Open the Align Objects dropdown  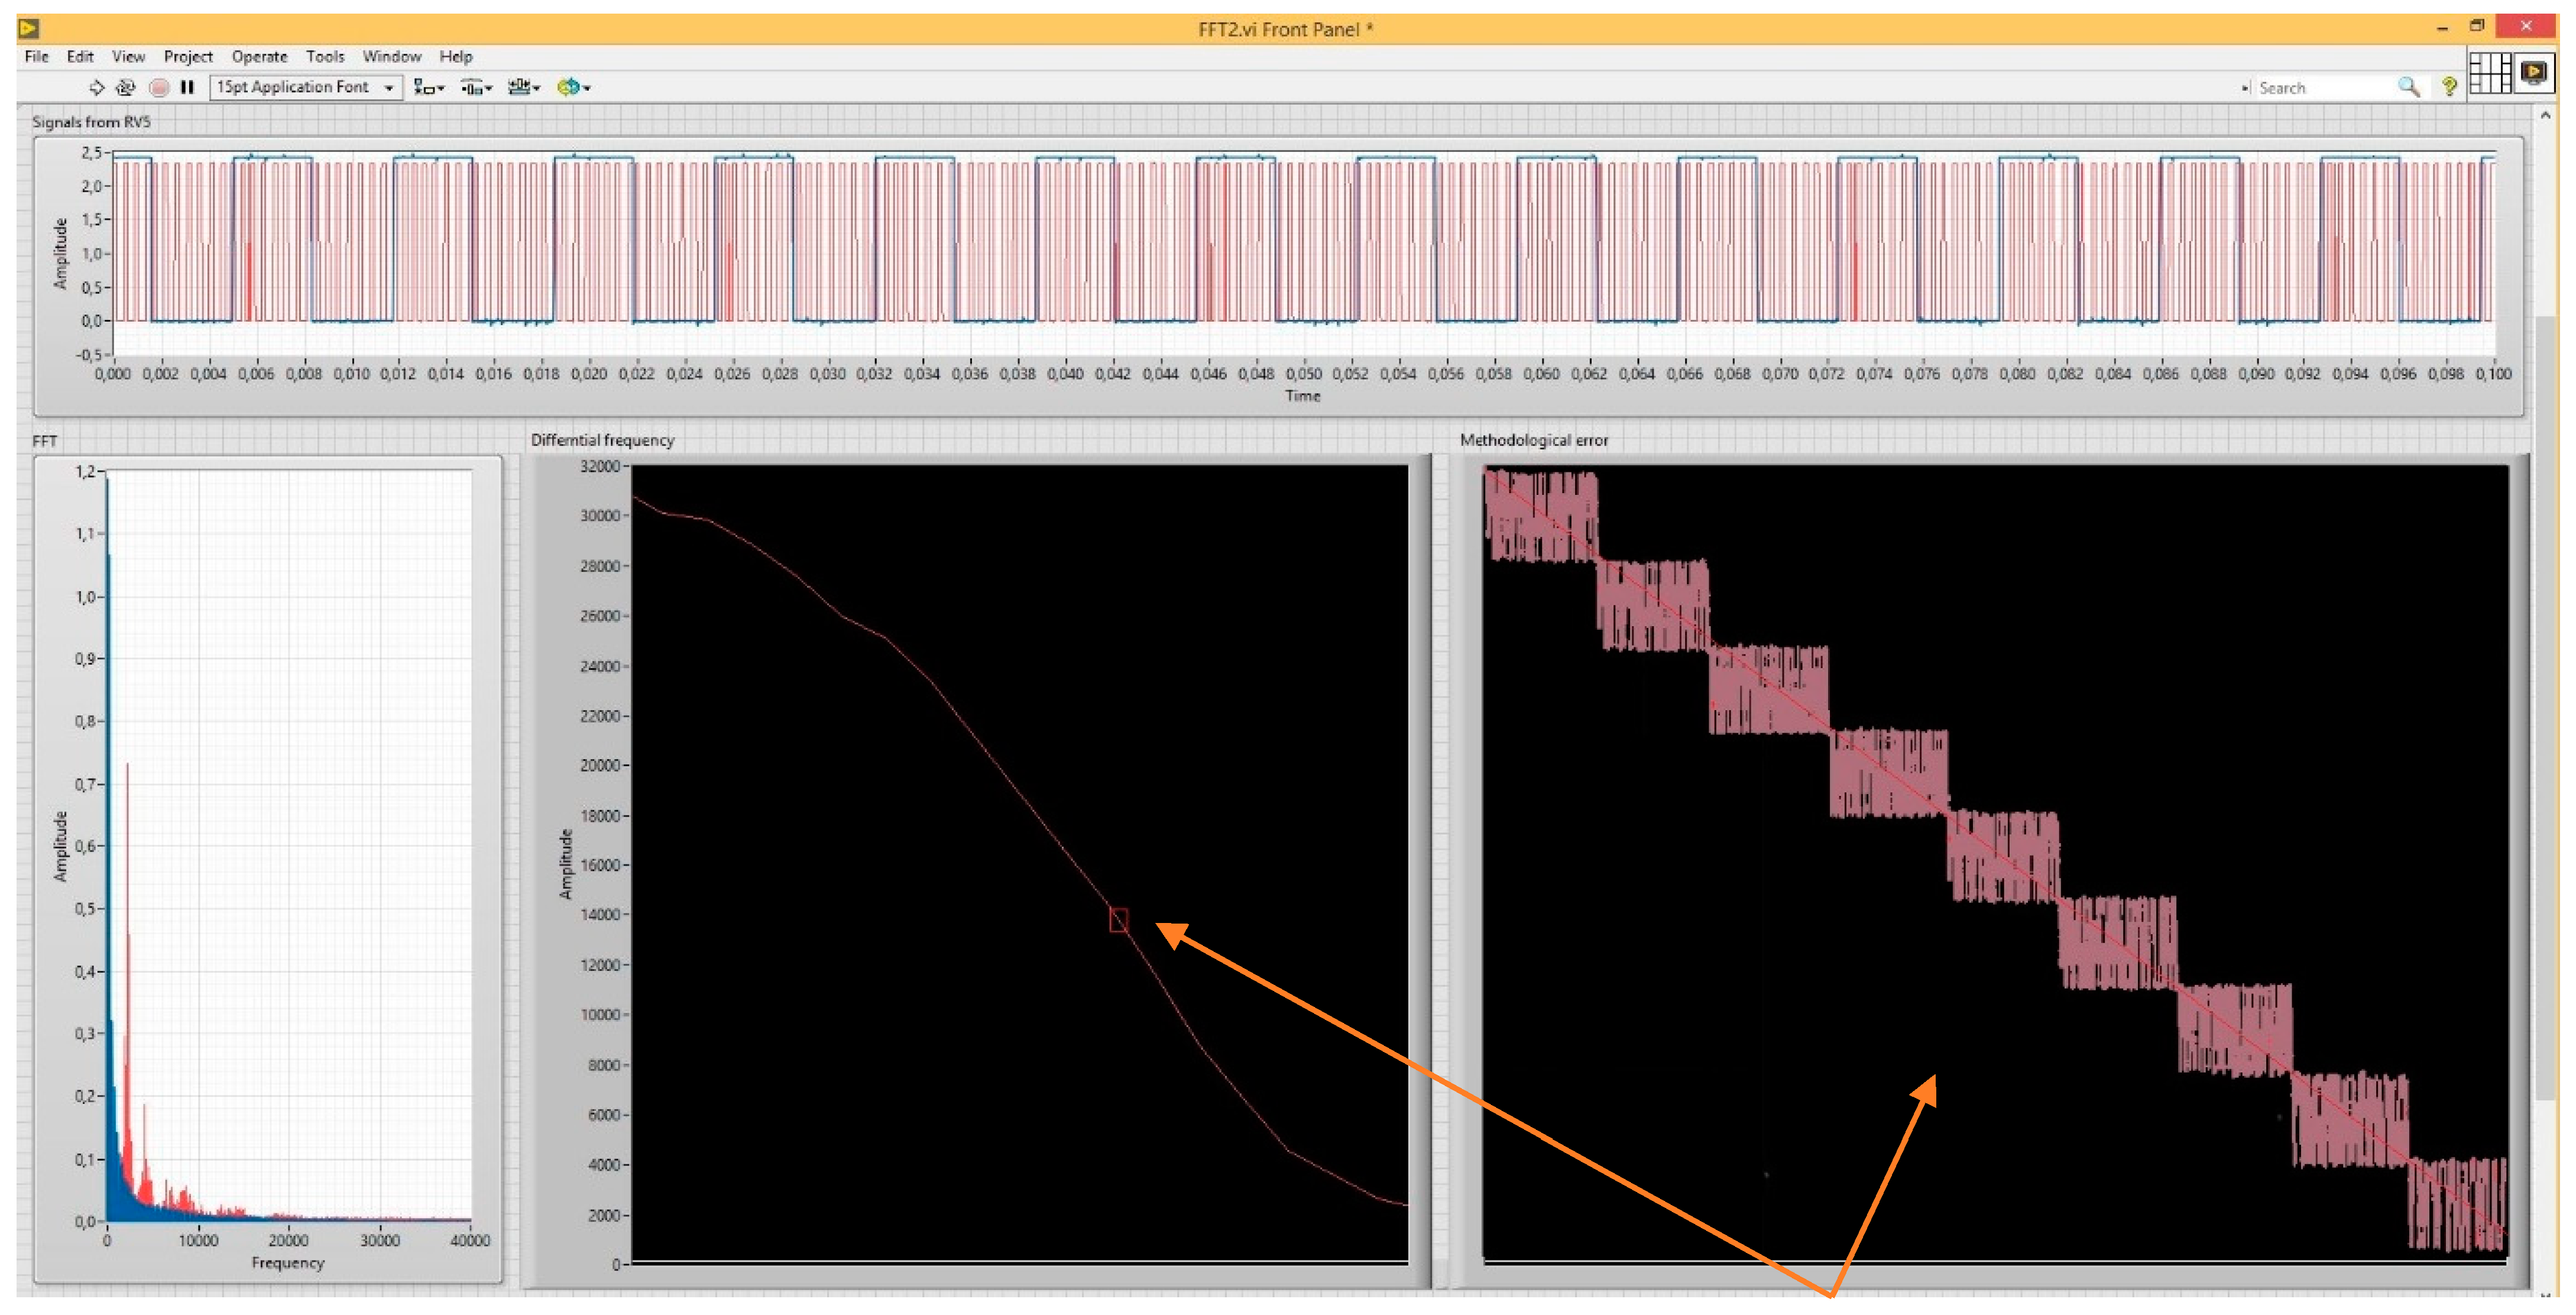point(429,88)
